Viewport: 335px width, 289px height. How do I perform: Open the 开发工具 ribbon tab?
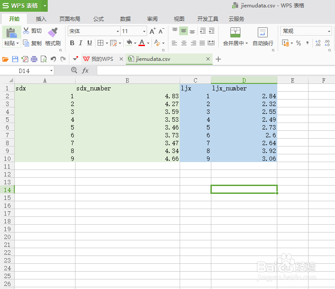[x=208, y=19]
